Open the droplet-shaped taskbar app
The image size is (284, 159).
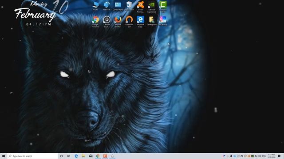tap(112, 156)
